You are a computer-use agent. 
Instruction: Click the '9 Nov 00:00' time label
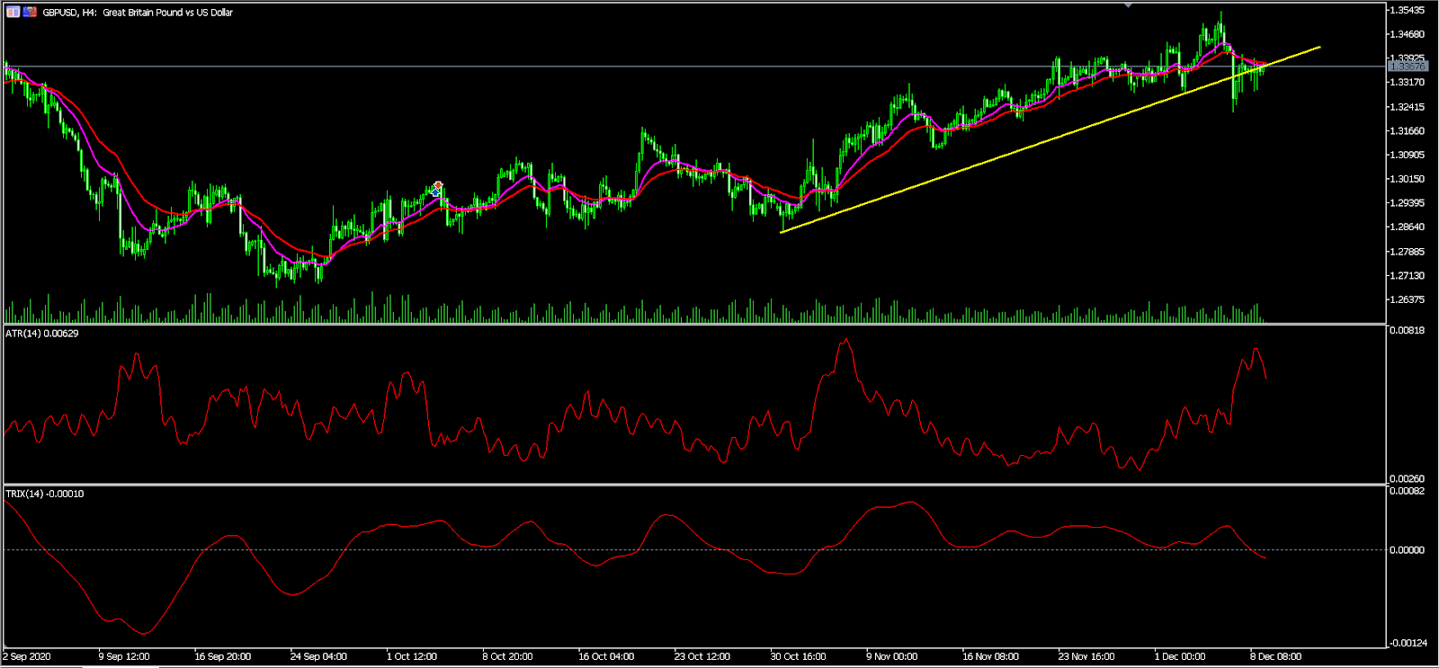point(892,656)
